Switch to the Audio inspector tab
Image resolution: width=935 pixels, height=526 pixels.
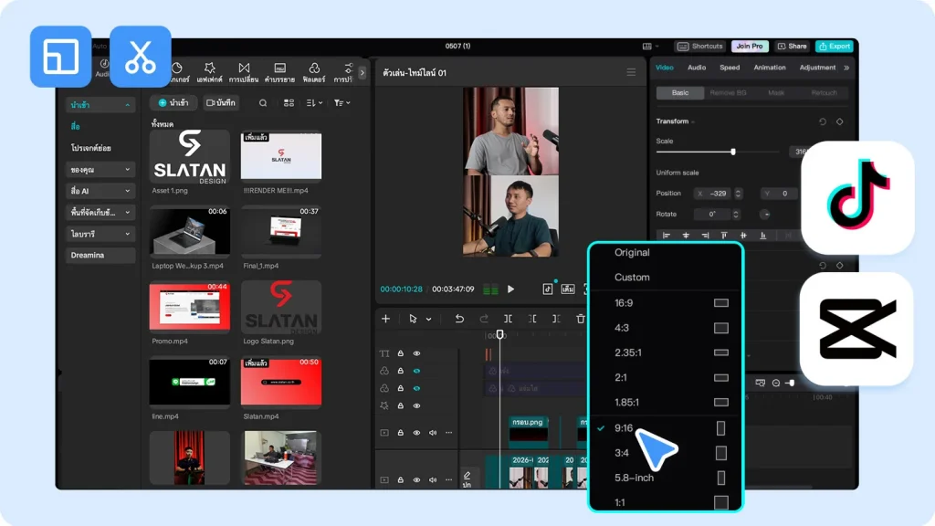coord(697,68)
